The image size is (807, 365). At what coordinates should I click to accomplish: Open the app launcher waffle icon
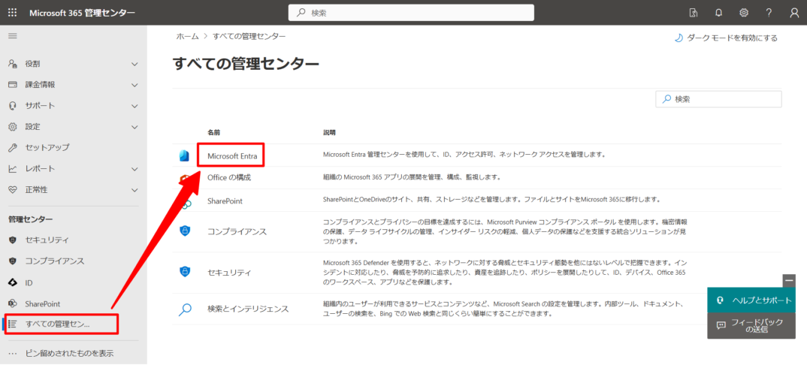click(x=12, y=13)
